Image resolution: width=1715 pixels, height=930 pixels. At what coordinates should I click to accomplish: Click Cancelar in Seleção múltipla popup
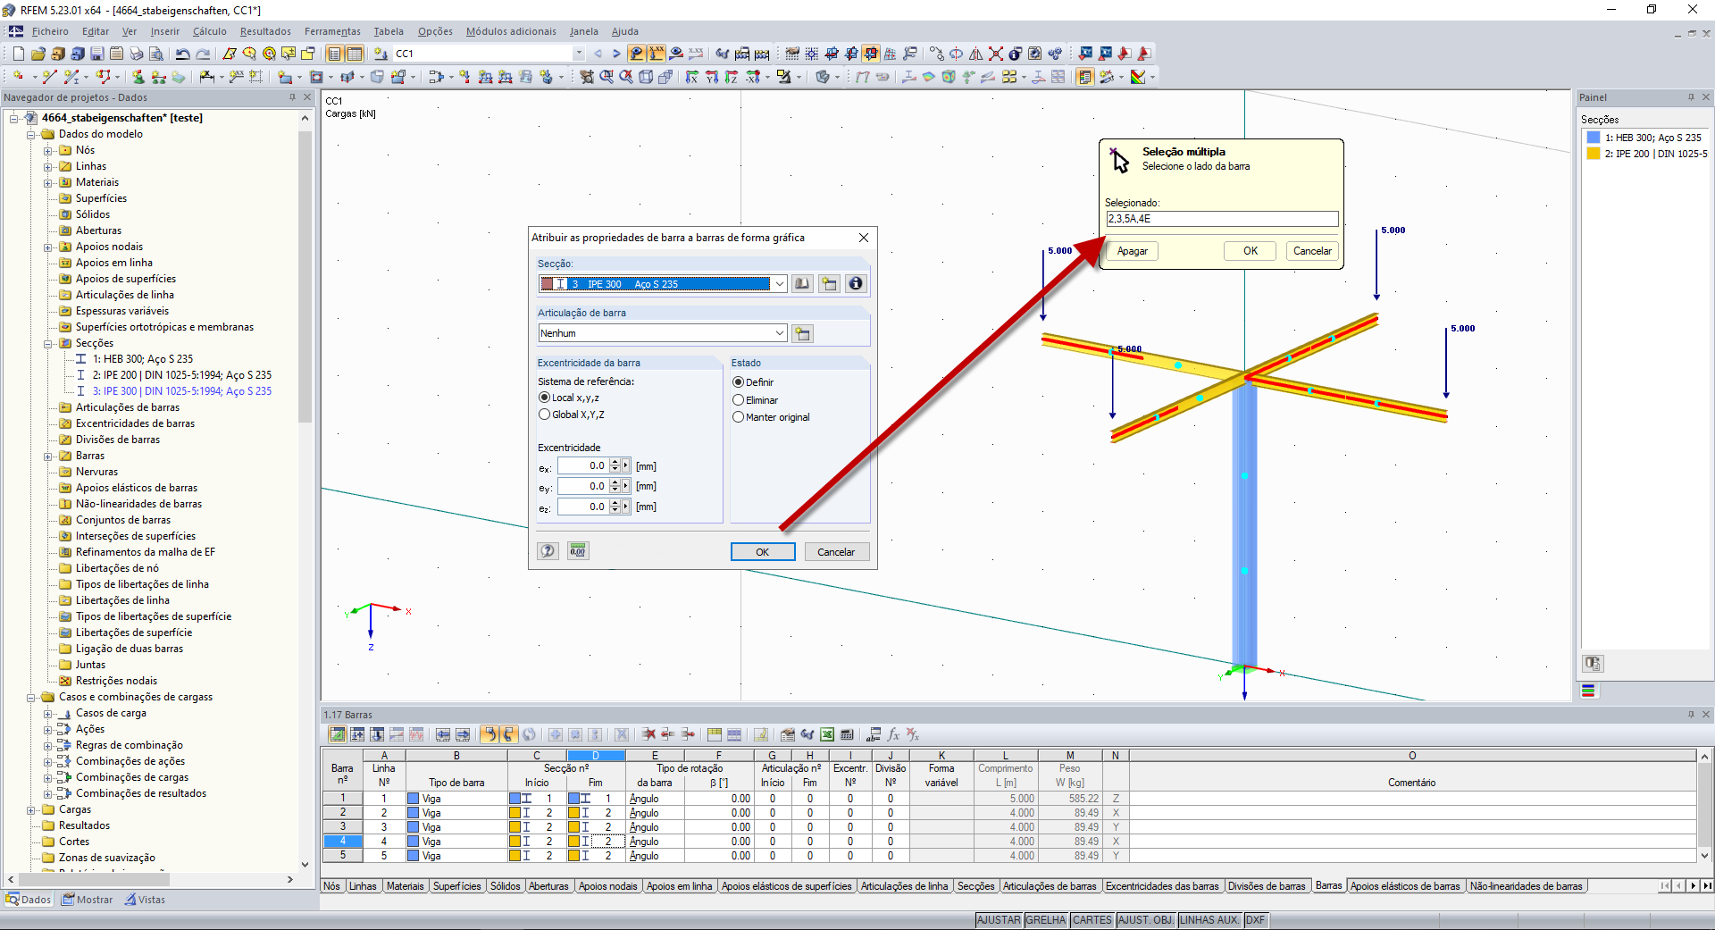point(1312,251)
